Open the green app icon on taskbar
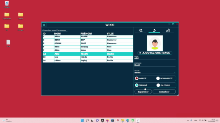220x123 pixels. click(133, 120)
